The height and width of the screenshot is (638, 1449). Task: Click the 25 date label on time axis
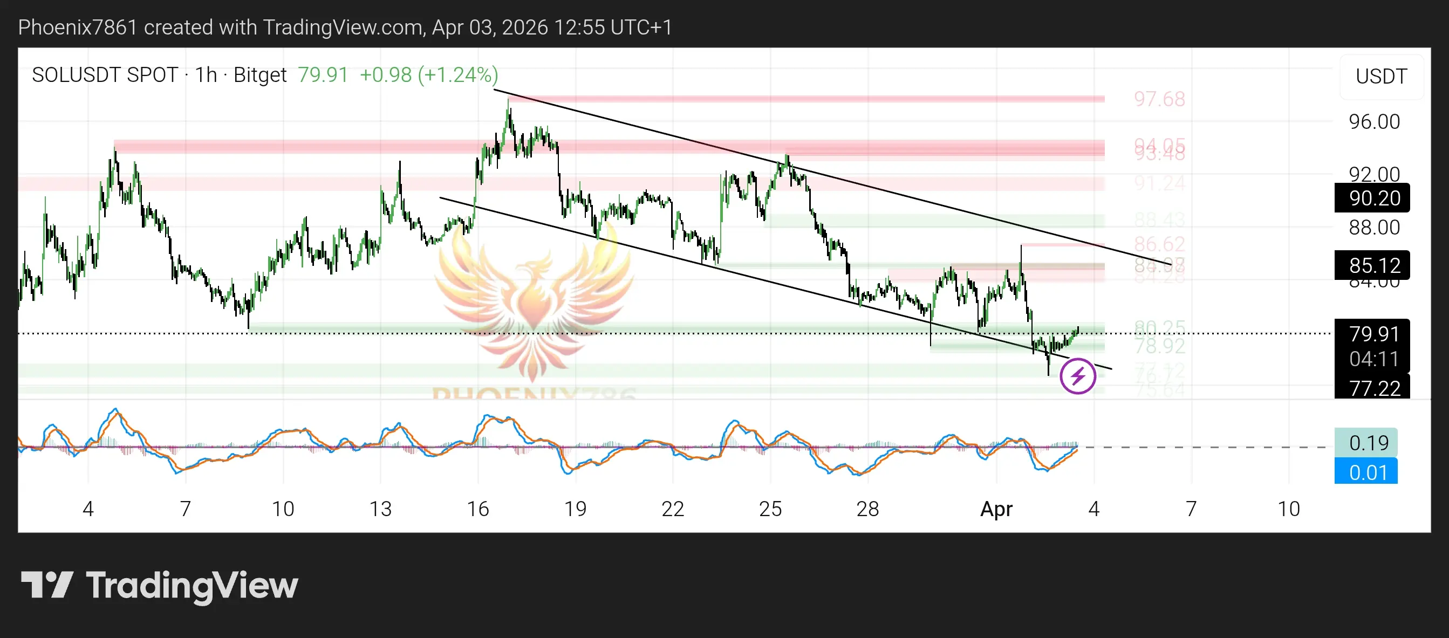tap(769, 509)
